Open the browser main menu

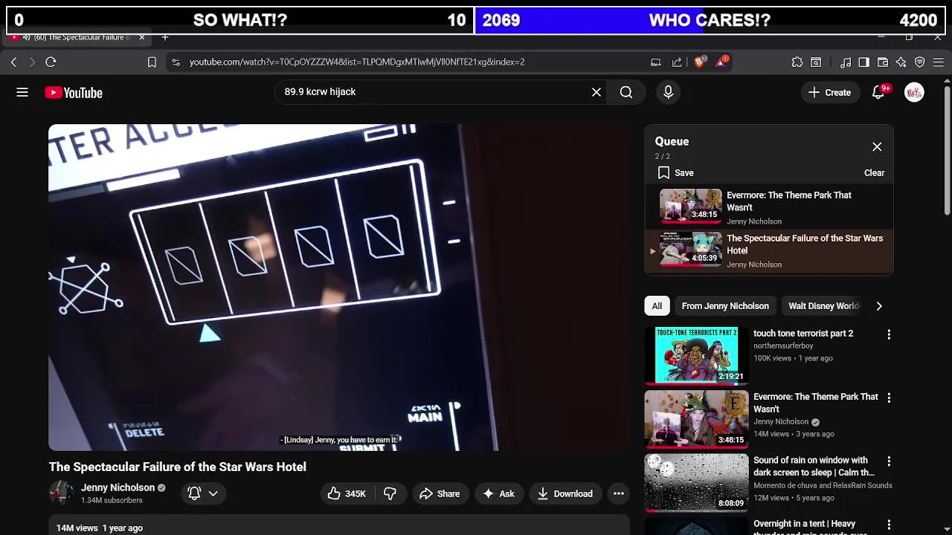(x=939, y=62)
